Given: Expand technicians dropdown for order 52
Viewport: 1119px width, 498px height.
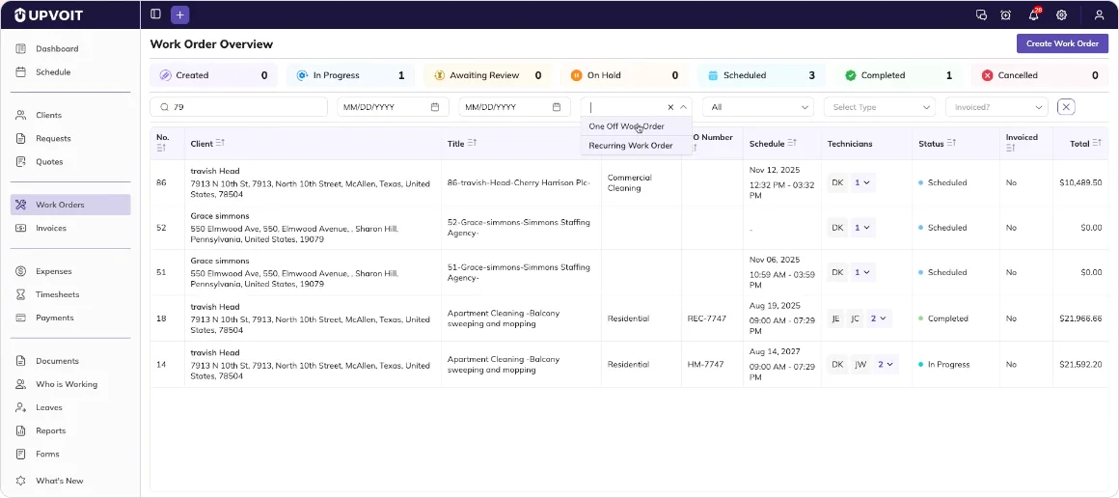Looking at the screenshot, I should [862, 228].
